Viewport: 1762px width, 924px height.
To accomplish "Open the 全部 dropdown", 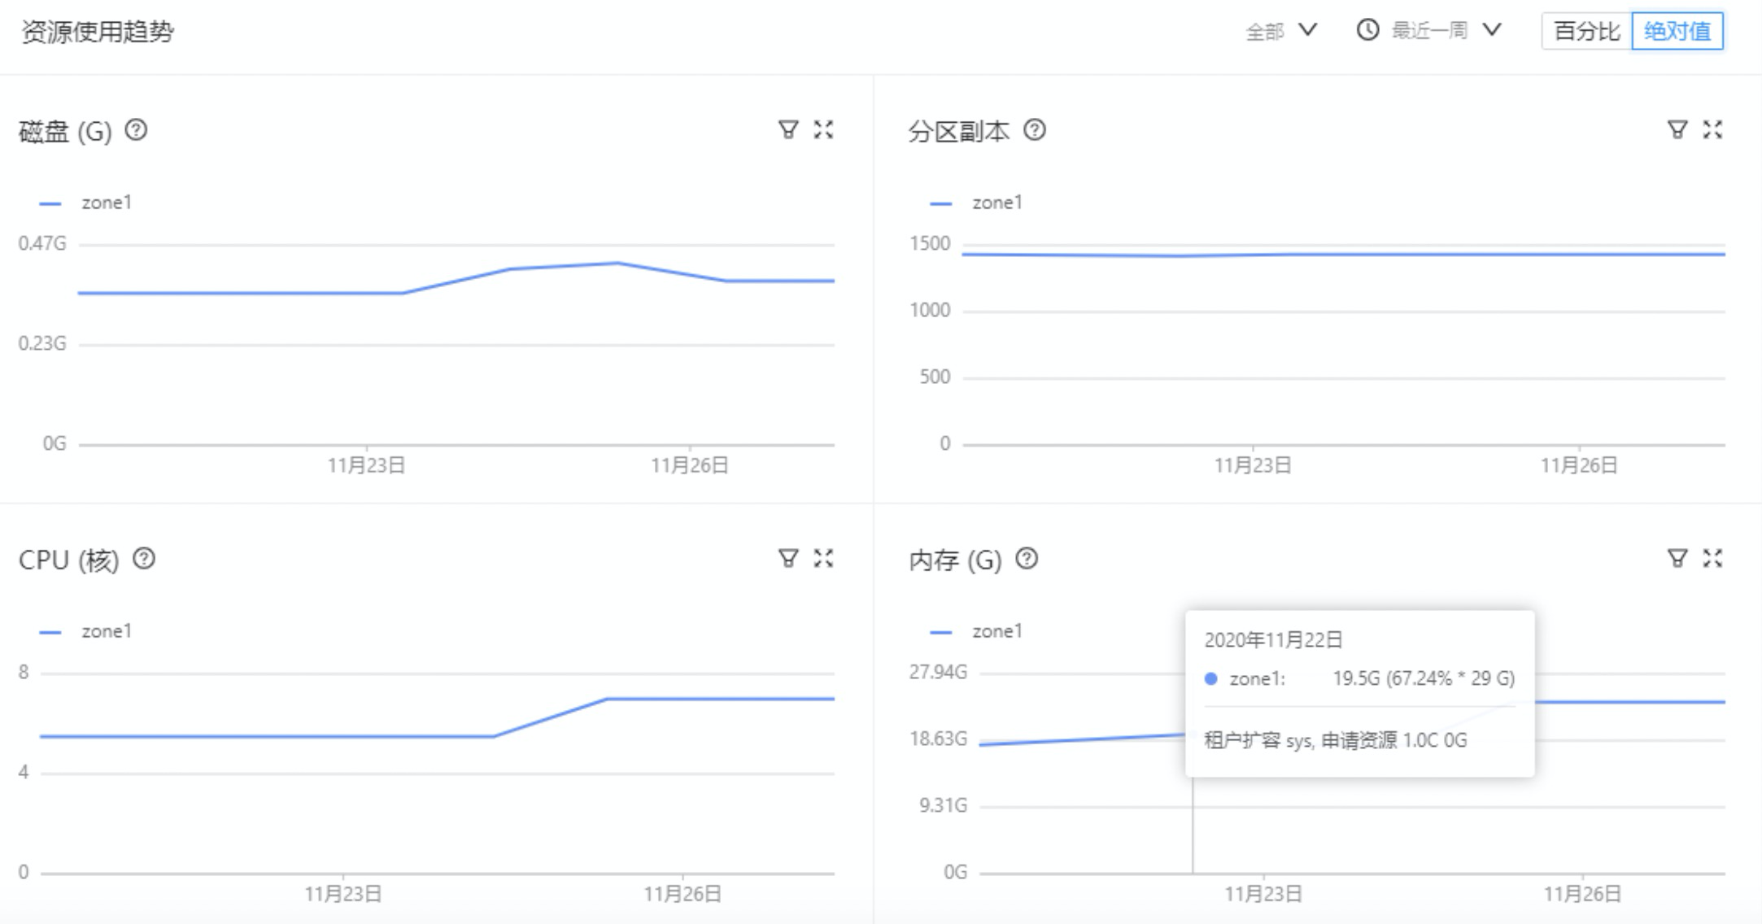I will coord(1281,31).
